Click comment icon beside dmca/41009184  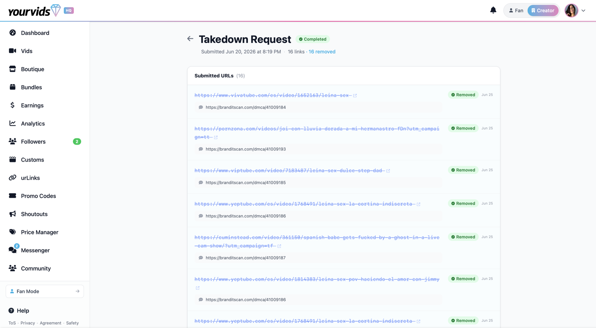[x=201, y=107]
